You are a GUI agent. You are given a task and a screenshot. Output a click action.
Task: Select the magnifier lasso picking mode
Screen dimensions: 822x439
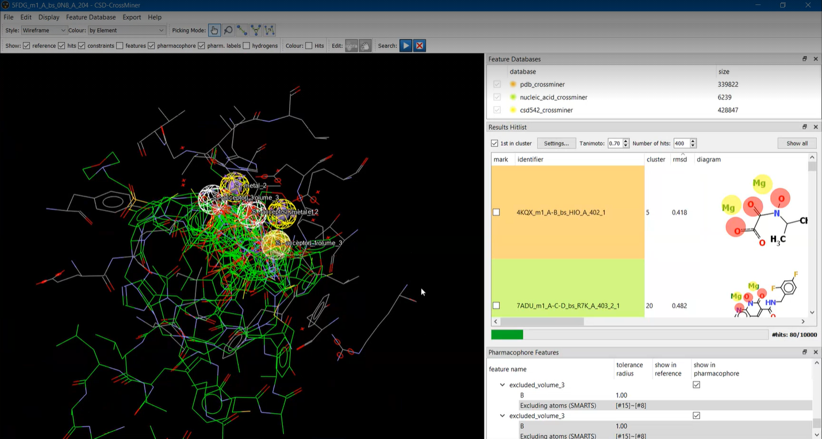(228, 30)
